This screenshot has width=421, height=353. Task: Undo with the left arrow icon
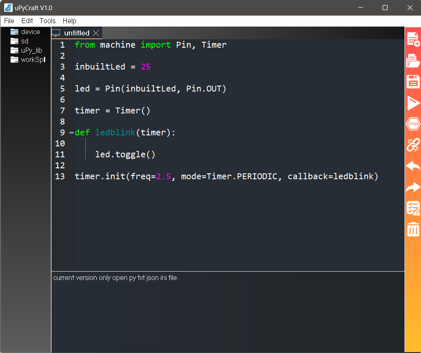coord(413,166)
